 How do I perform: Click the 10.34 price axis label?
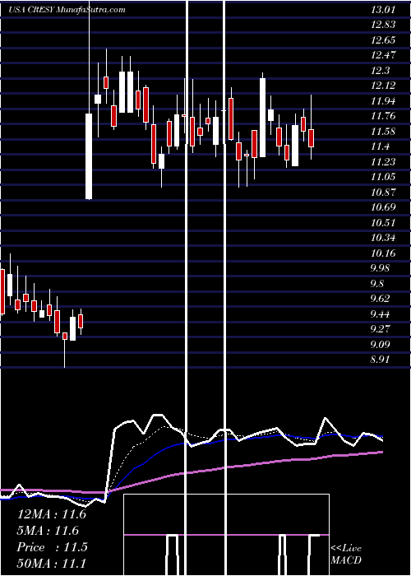tap(383, 238)
